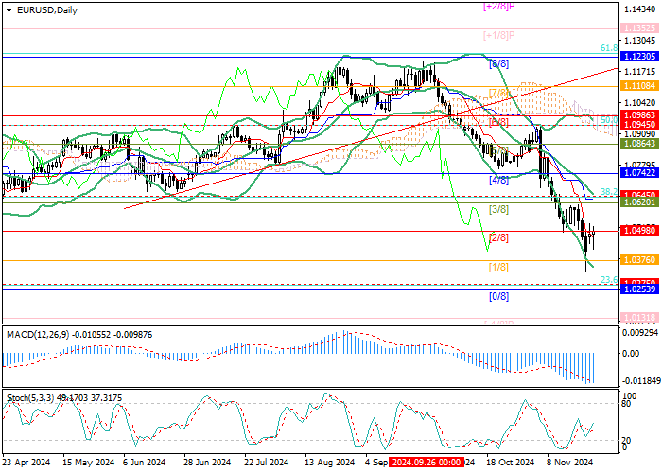The height and width of the screenshot is (473, 662).
Task: Click the 1.10420 price scale value
Action: point(641,102)
